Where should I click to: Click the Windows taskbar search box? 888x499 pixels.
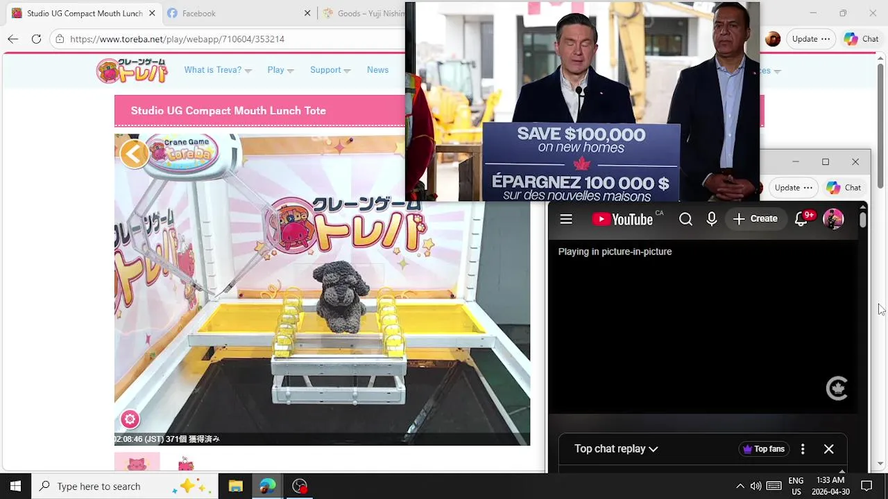[125, 486]
